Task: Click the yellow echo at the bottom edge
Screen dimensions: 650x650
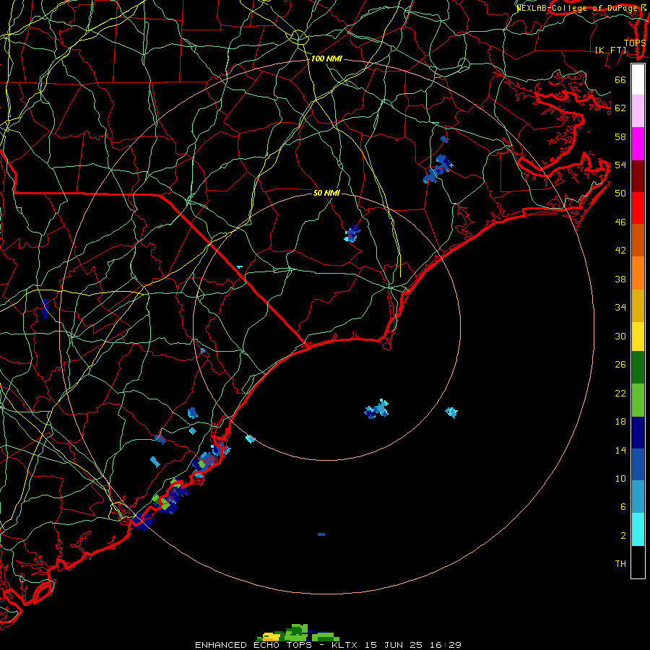Action: pyautogui.click(x=271, y=637)
